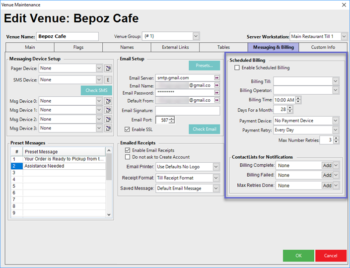Click the edit icon beside Msg Device 0
This screenshot has height=268, width=350.
[x=108, y=101]
